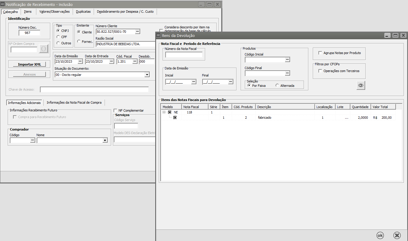Image resolution: width=408 pixels, height=241 pixels.
Task: Confirm with the round ok icon
Action: [380, 235]
